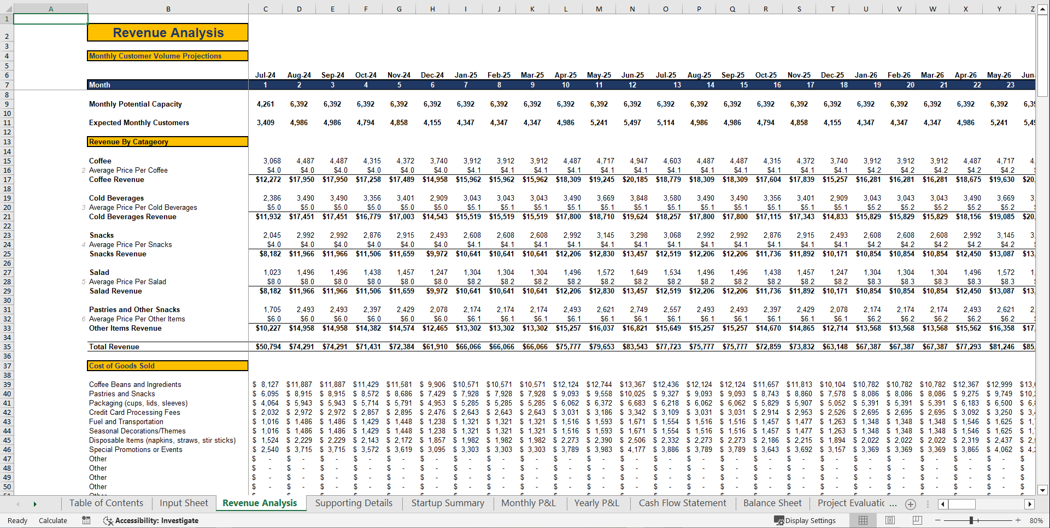Zoom out with the minus icon
The width and height of the screenshot is (1050, 528).
pos(937,520)
